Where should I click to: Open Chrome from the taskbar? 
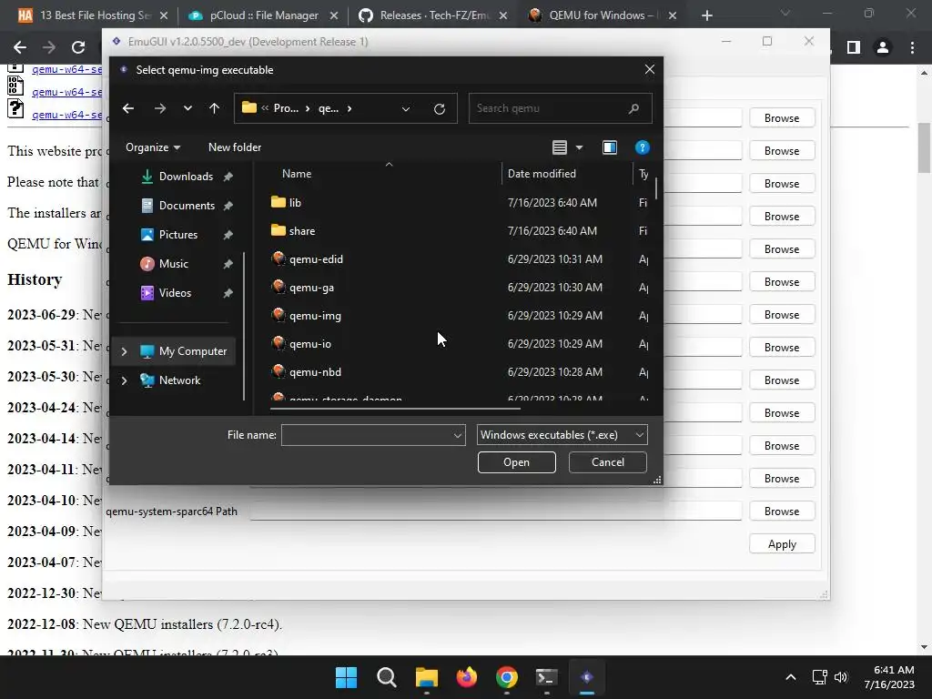tap(506, 677)
